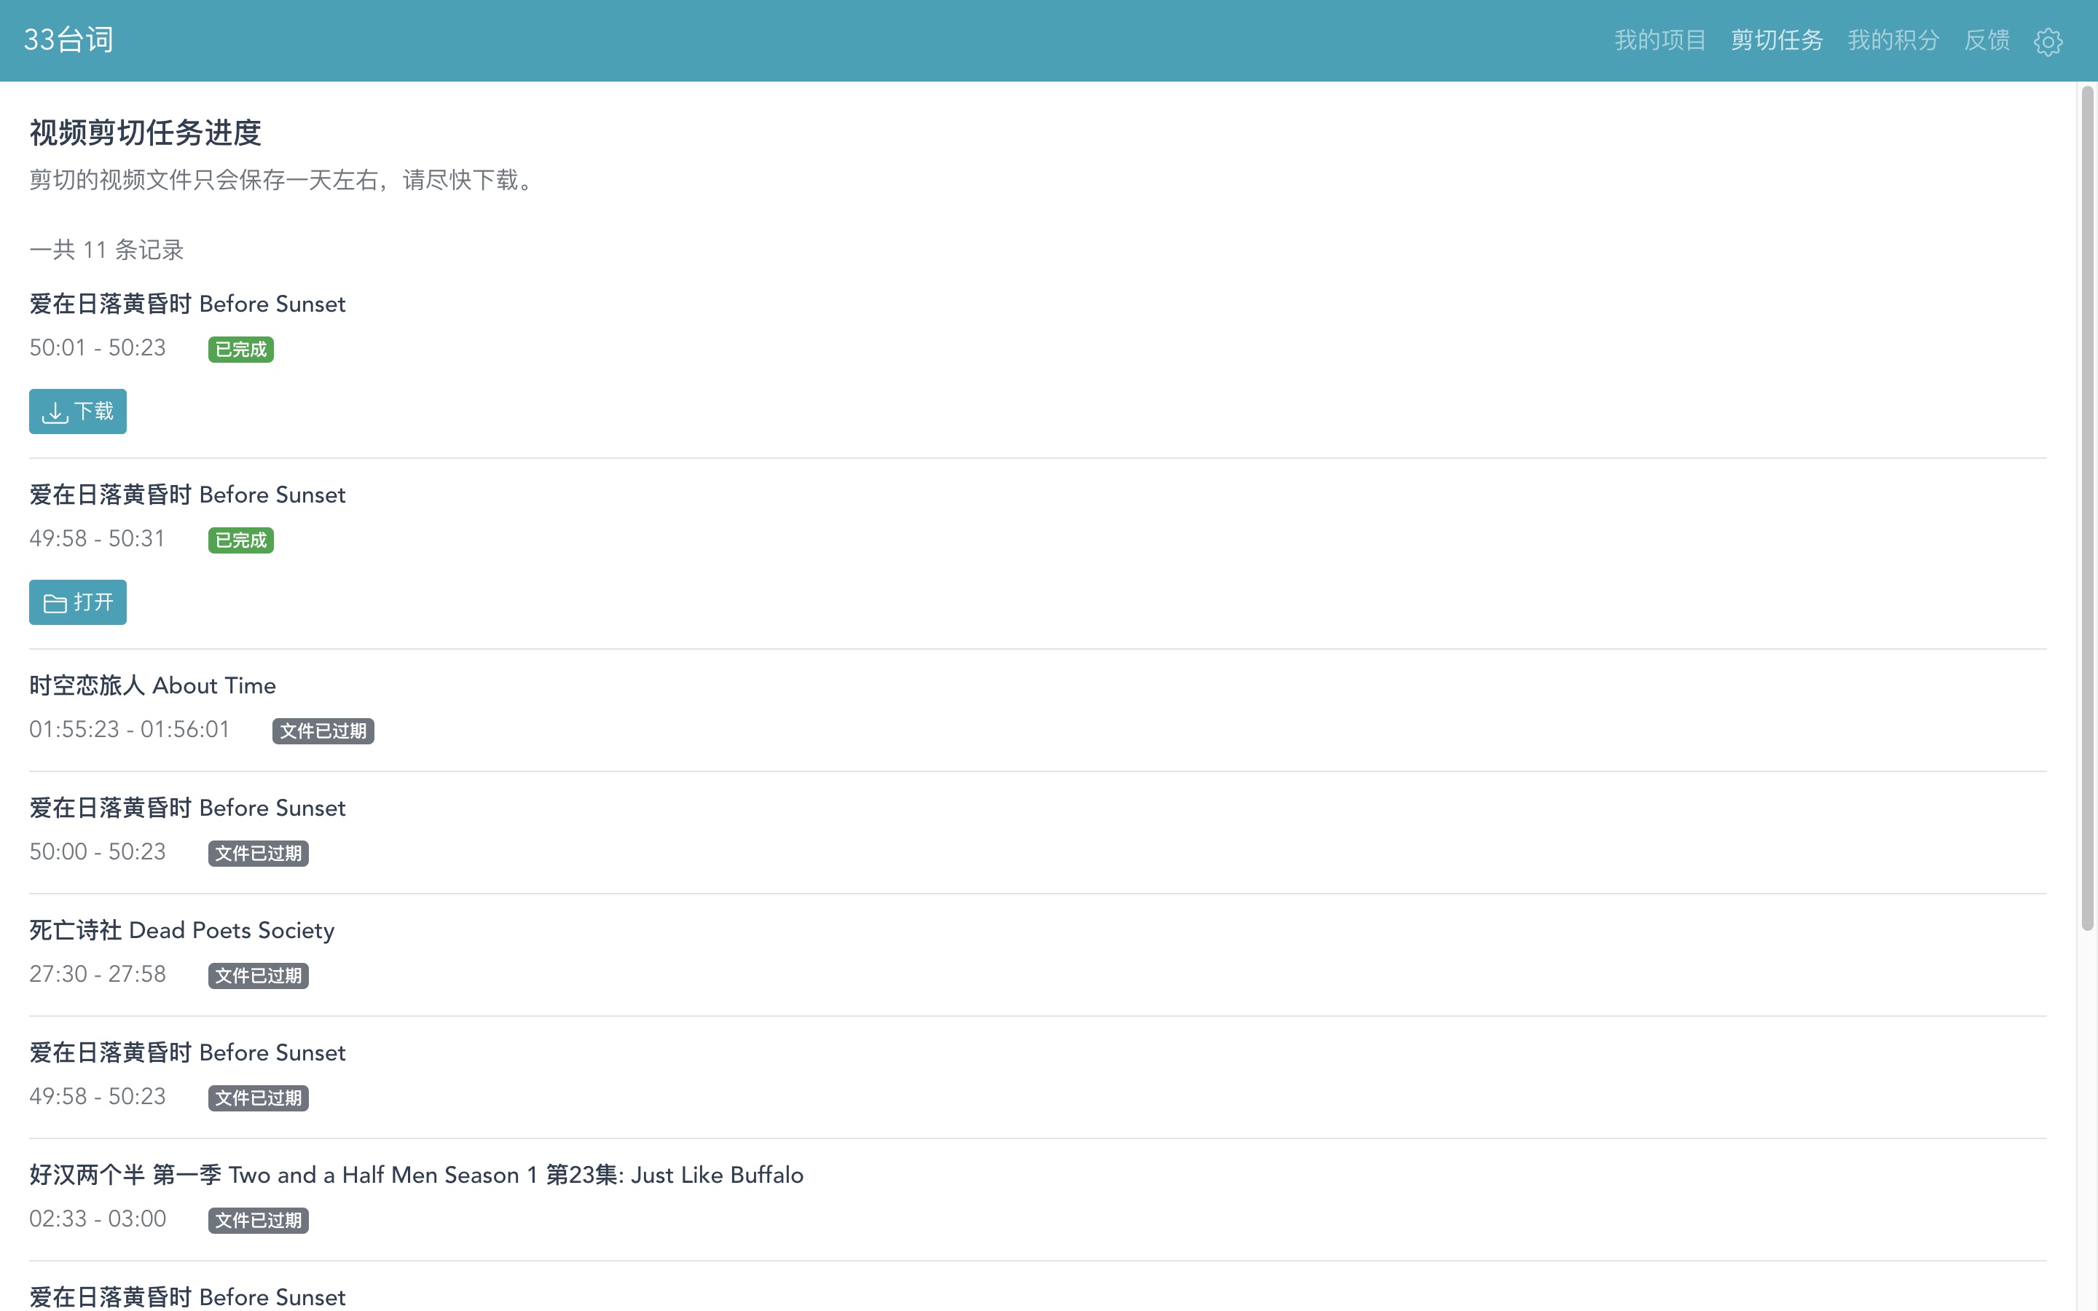The height and width of the screenshot is (1311, 2098).
Task: Click the first Before Sunset record title
Action: click(187, 304)
